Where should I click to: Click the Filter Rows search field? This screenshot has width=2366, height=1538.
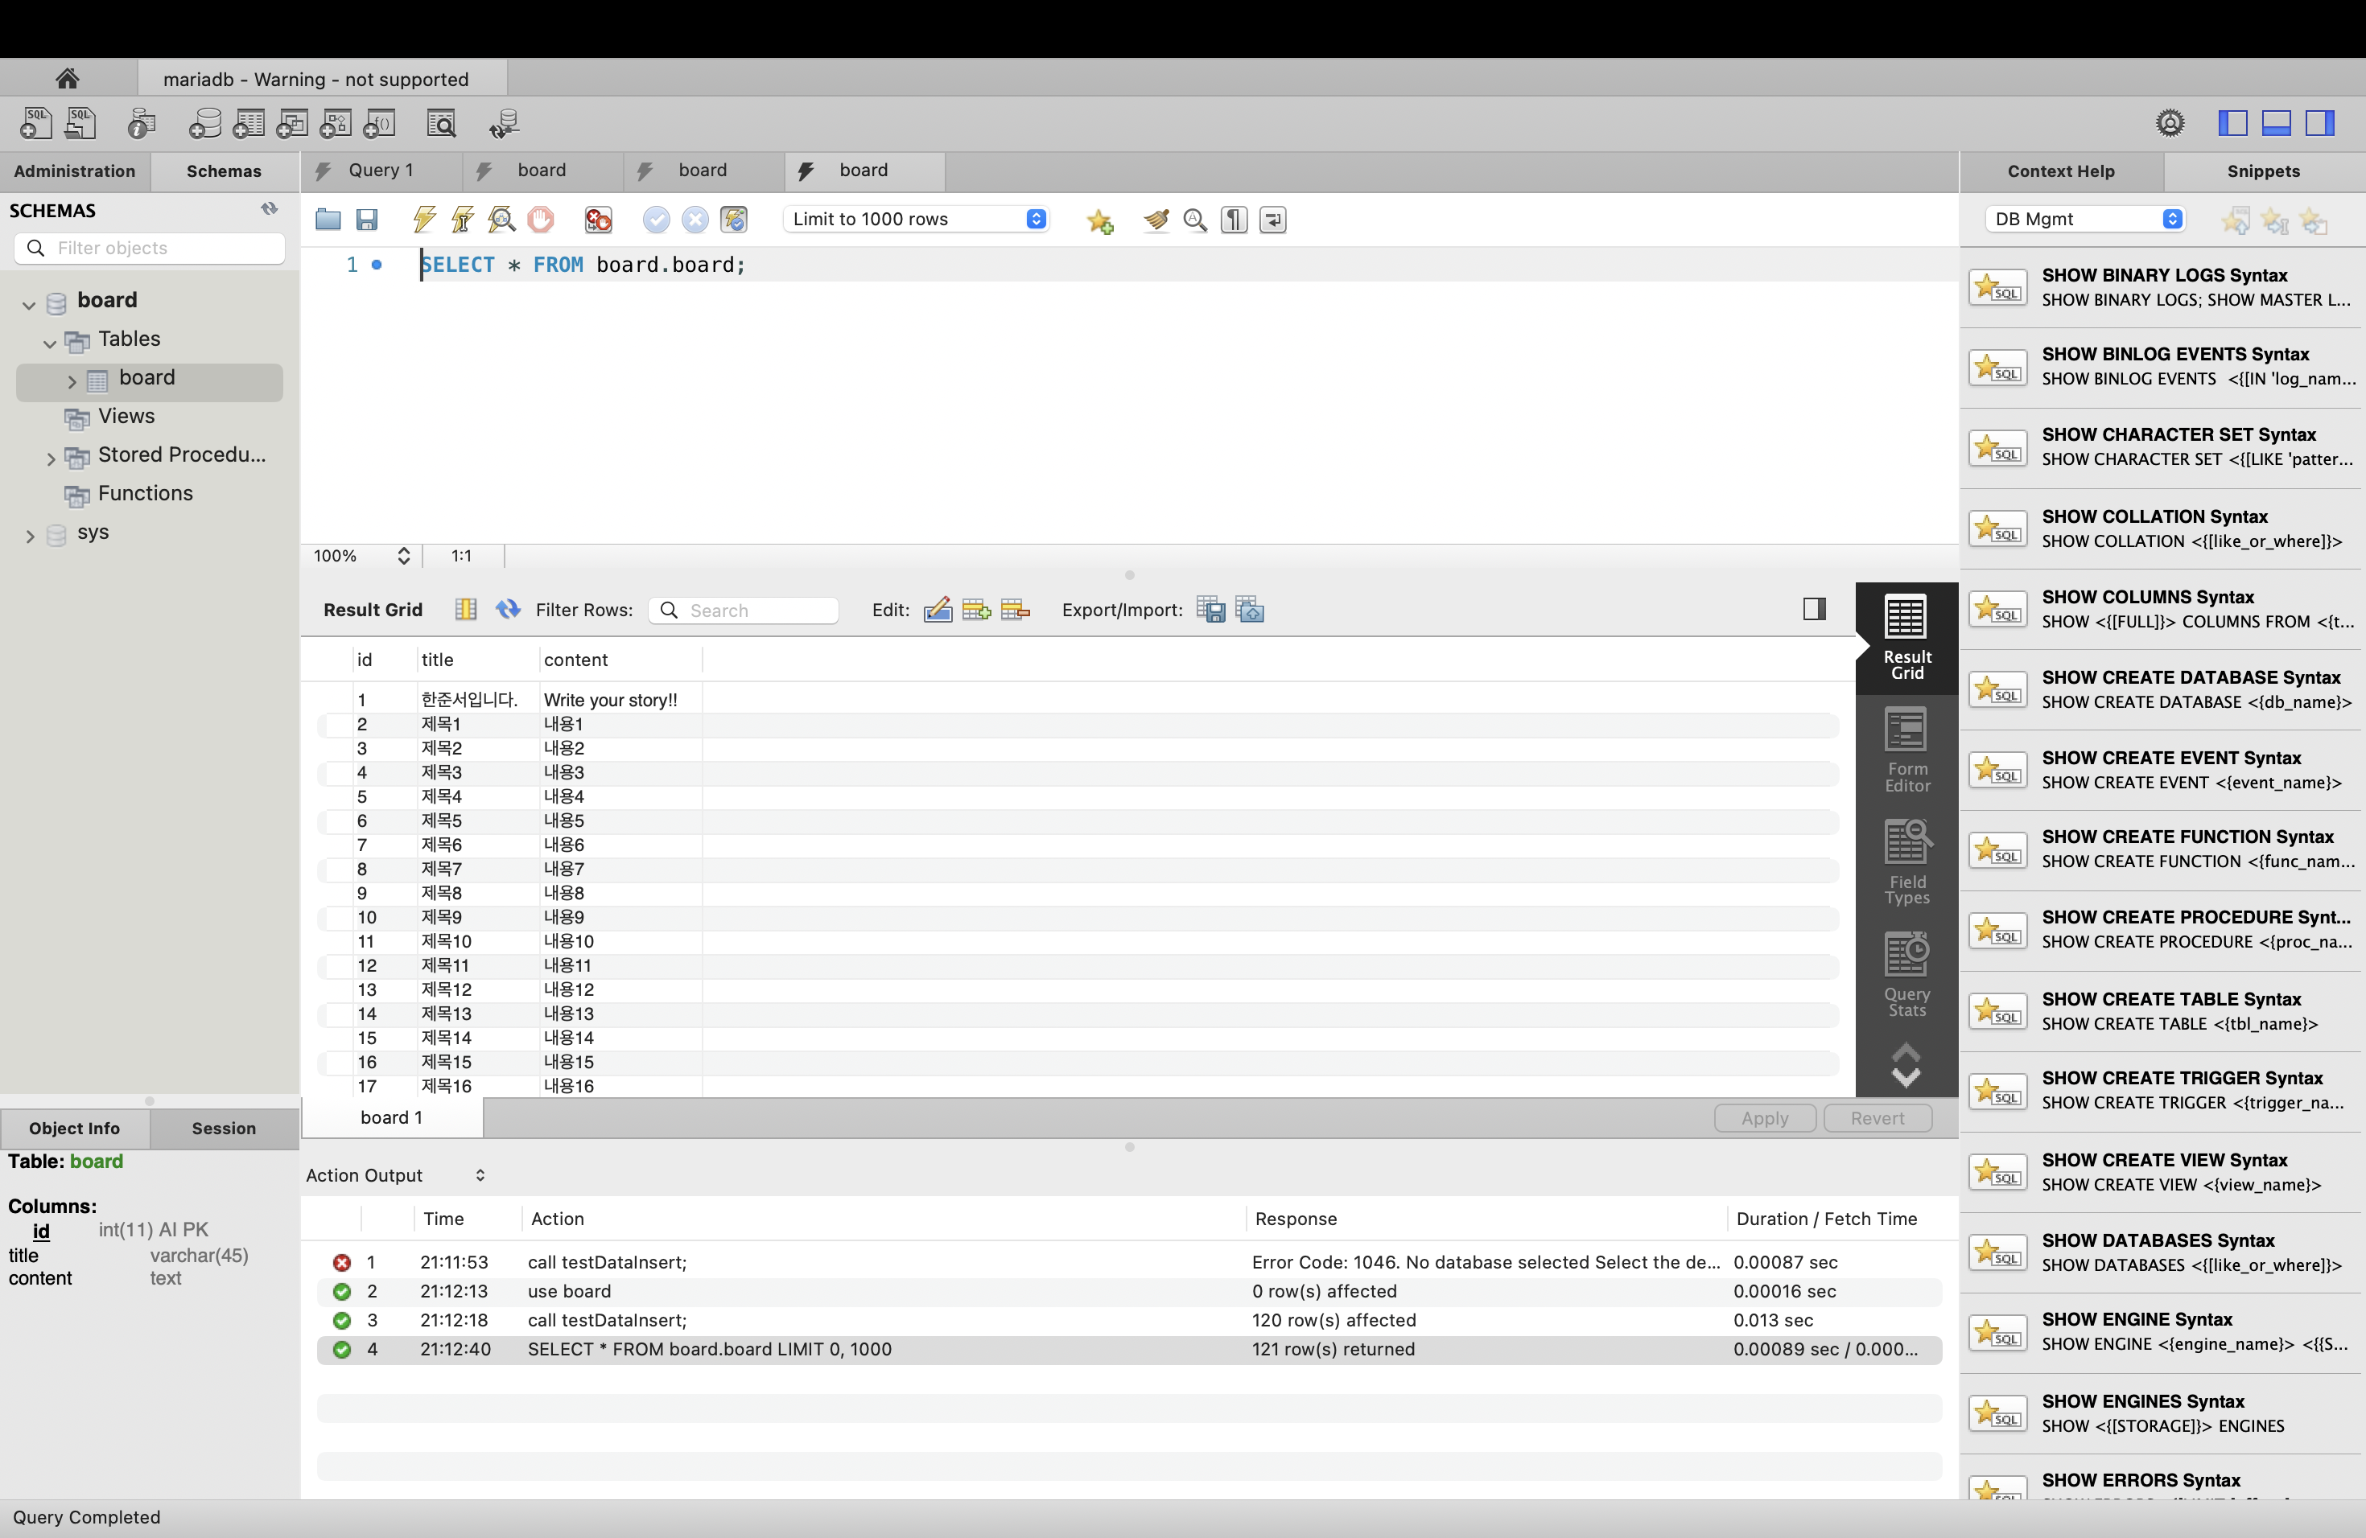click(757, 610)
